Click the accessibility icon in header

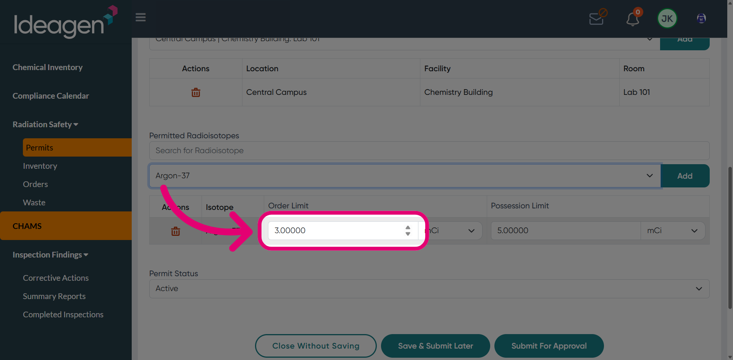701,18
